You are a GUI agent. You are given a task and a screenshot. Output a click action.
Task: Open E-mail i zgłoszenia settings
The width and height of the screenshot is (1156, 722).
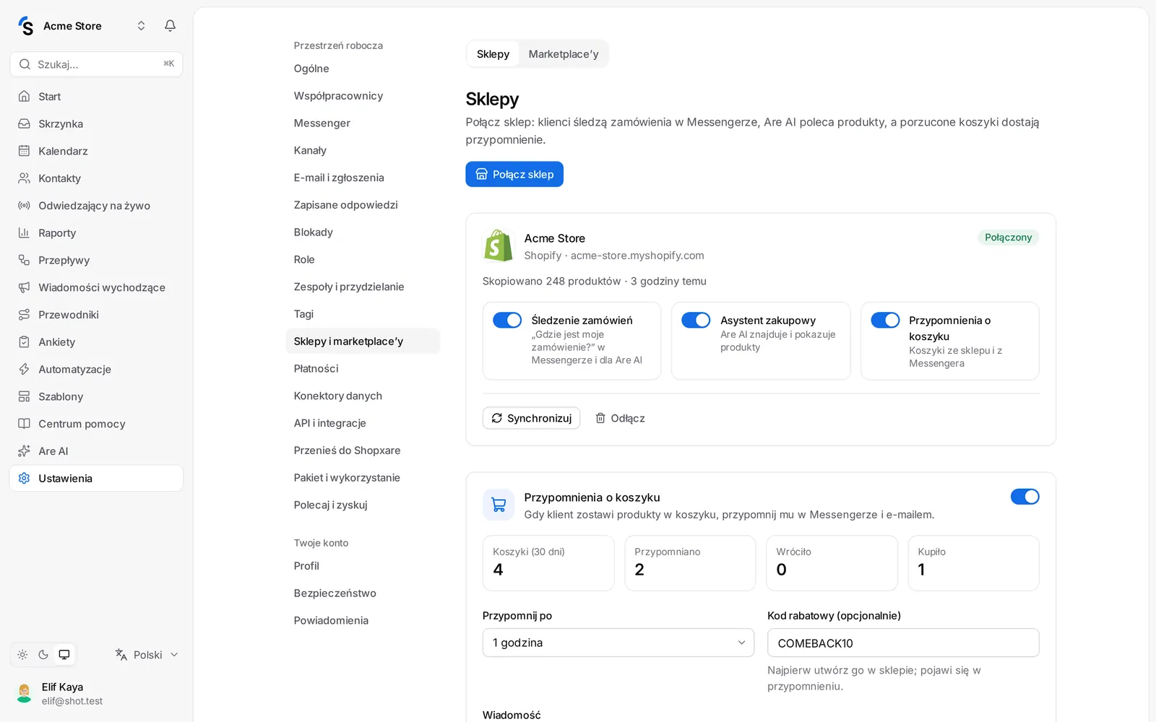coord(362,178)
